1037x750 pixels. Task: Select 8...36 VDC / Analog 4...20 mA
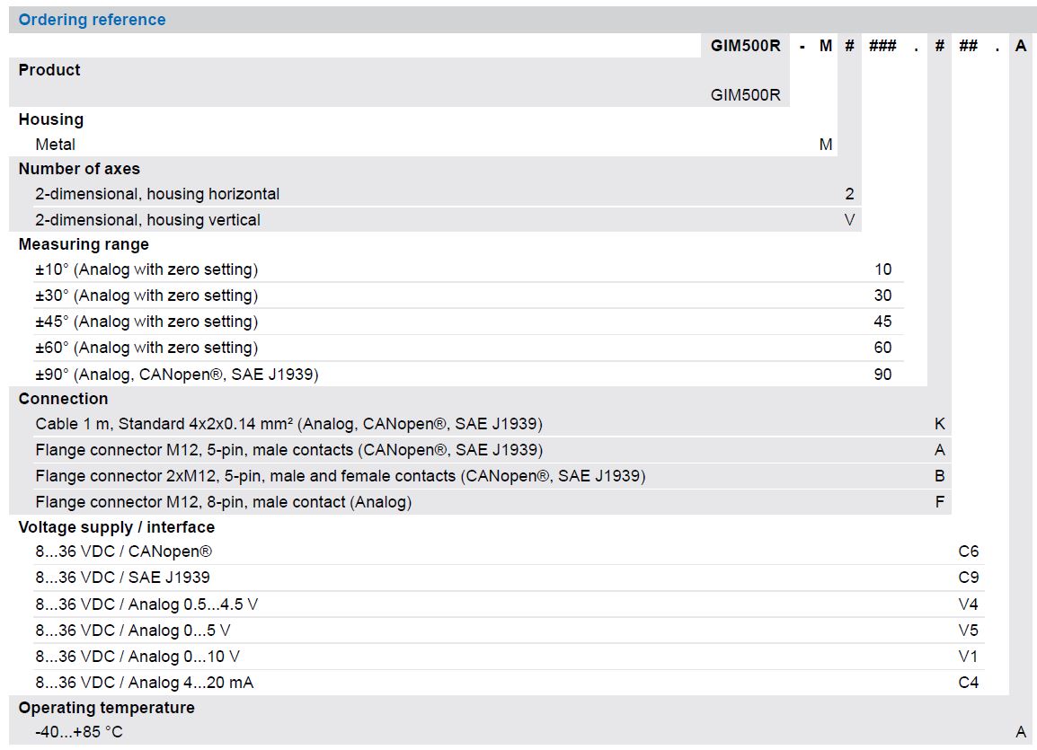click(x=144, y=683)
